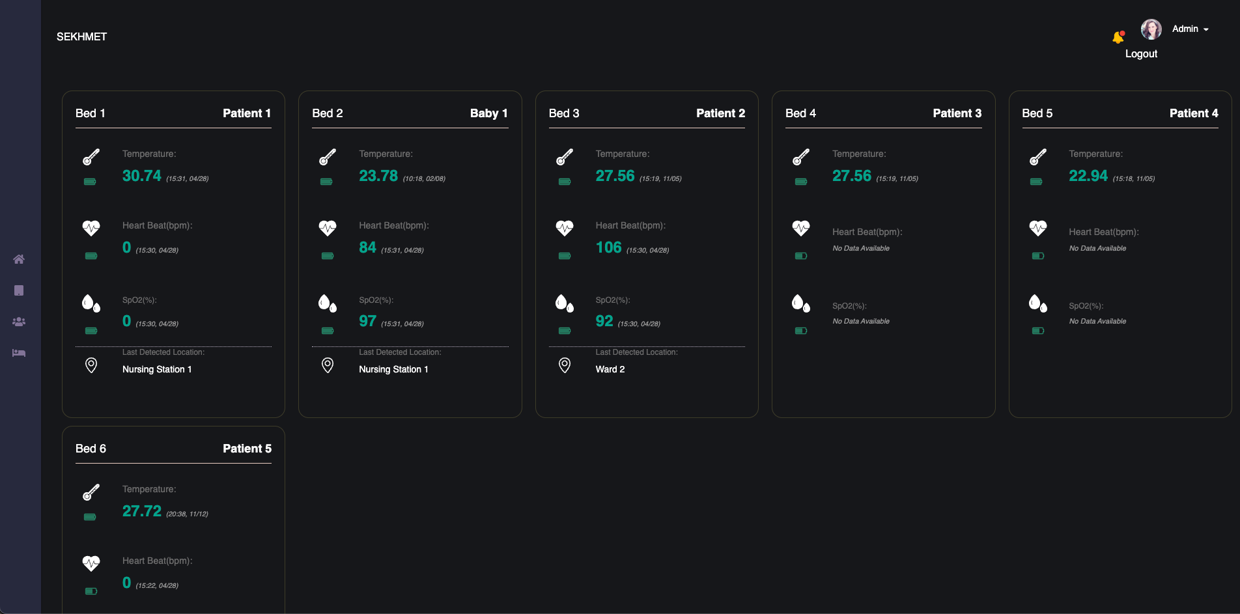The width and height of the screenshot is (1240, 614).
Task: Click the temperature reading 27.72 on Bed 6
Action: coord(142,511)
